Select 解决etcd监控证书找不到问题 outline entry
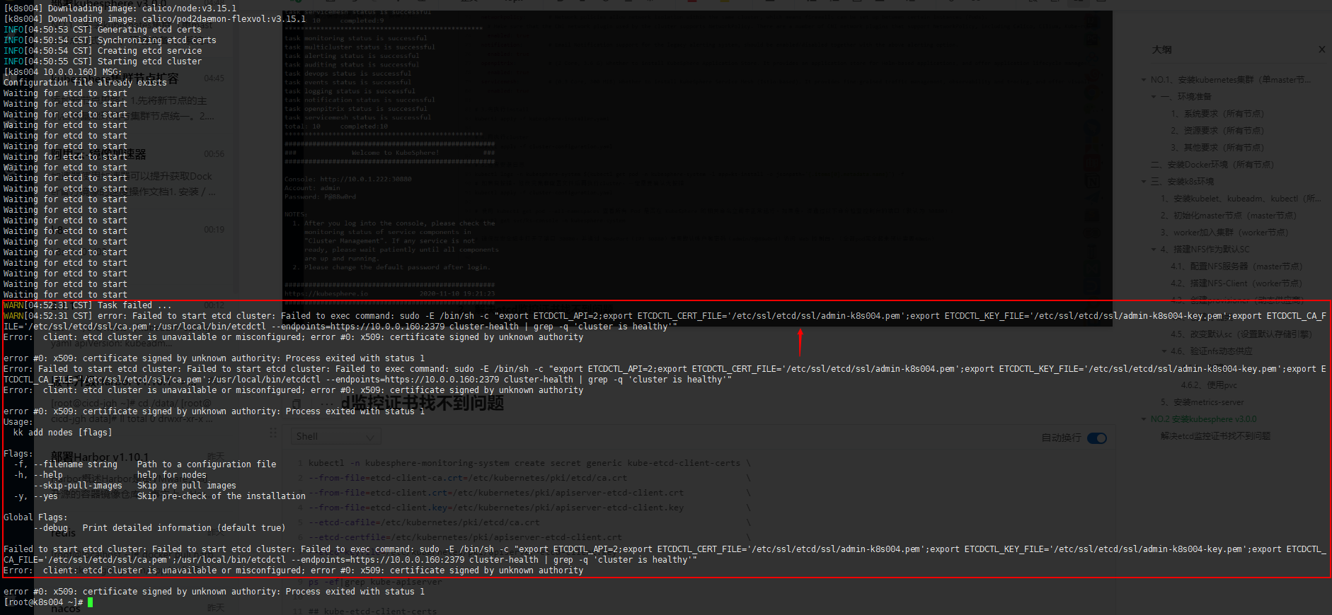The width and height of the screenshot is (1332, 615). pos(1215,436)
